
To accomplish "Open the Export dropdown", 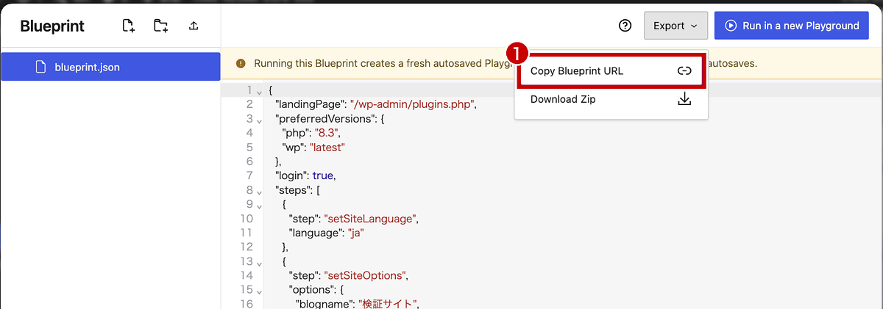I will pyautogui.click(x=675, y=26).
